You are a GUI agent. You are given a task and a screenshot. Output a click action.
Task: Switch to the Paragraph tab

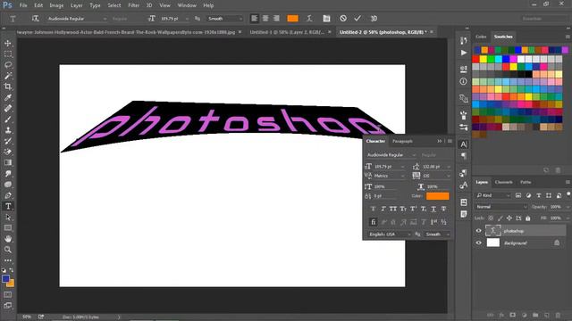tap(402, 141)
